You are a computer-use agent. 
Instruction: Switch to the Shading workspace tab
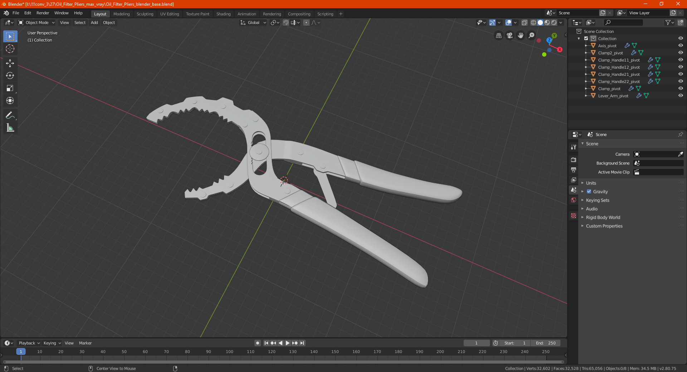(x=223, y=14)
